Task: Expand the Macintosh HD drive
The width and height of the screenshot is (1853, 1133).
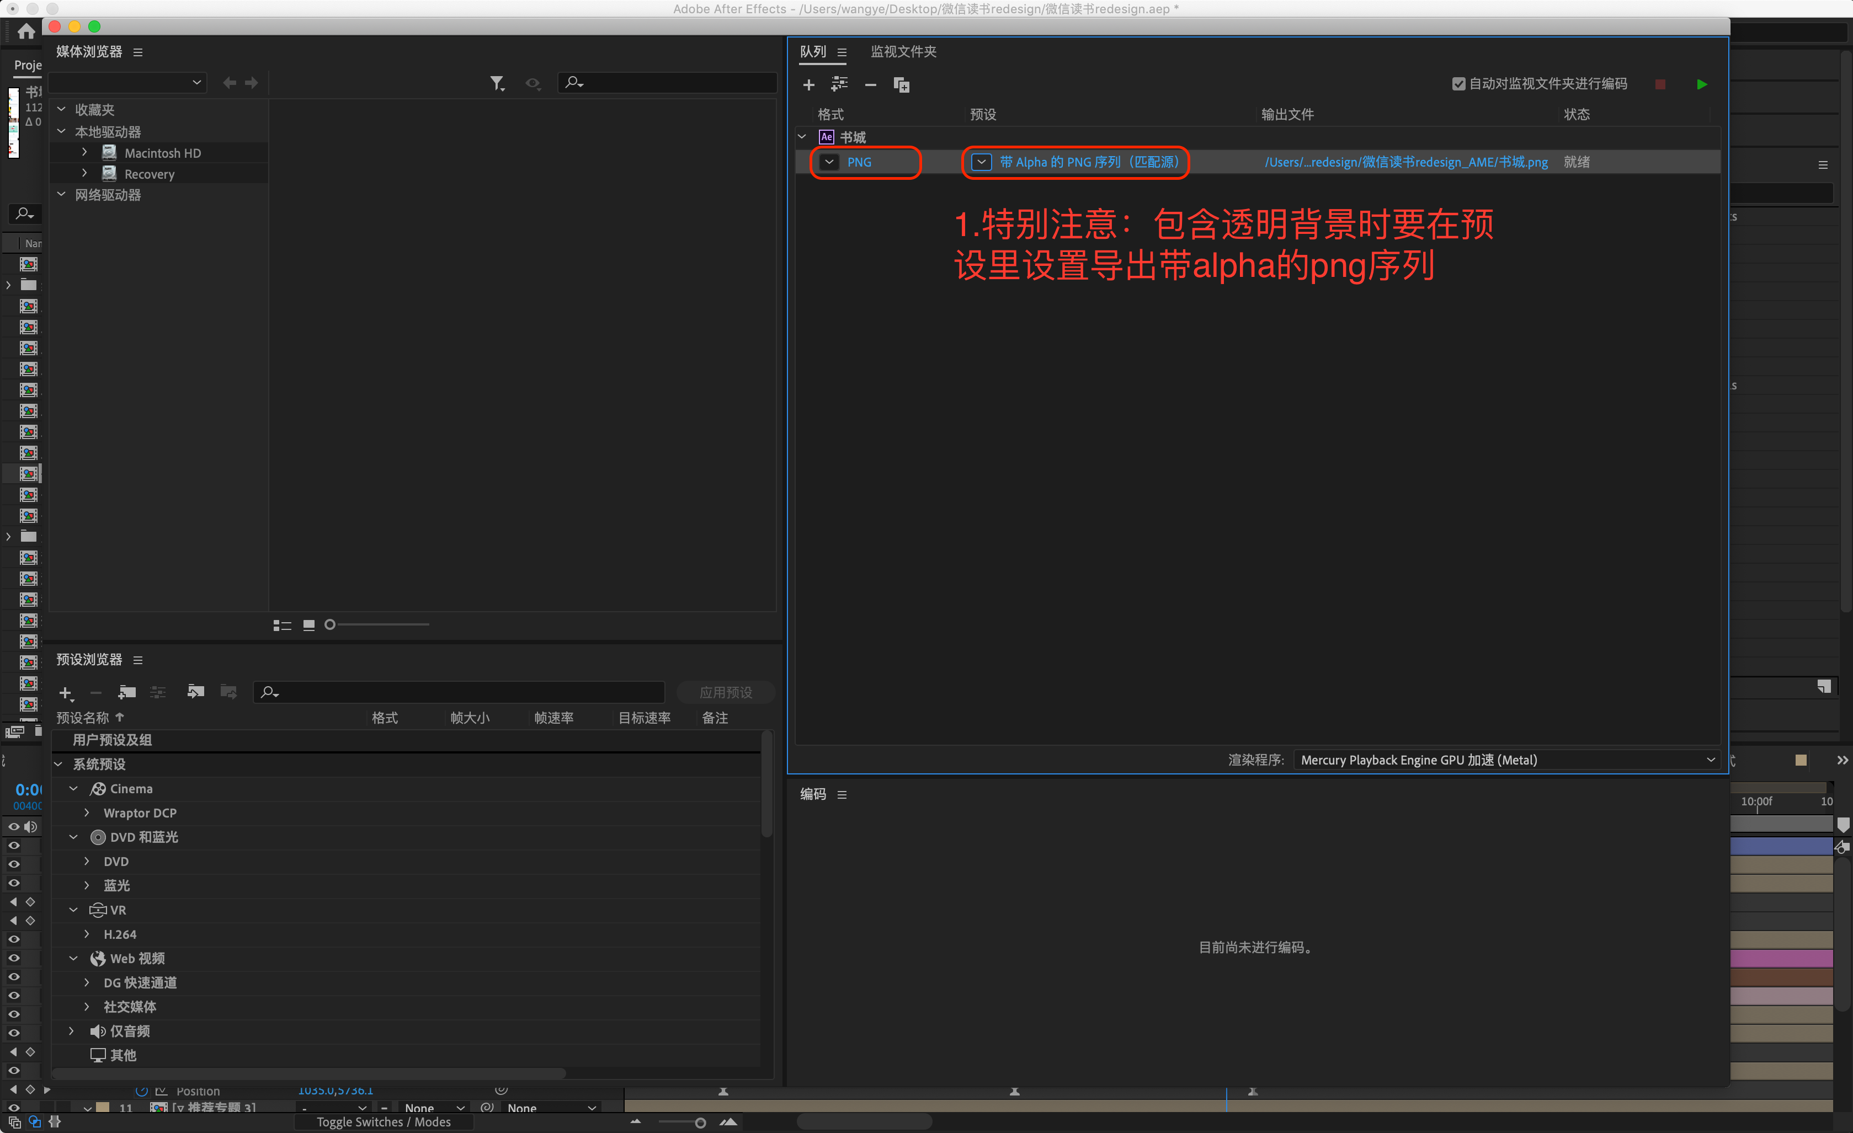Action: (84, 153)
